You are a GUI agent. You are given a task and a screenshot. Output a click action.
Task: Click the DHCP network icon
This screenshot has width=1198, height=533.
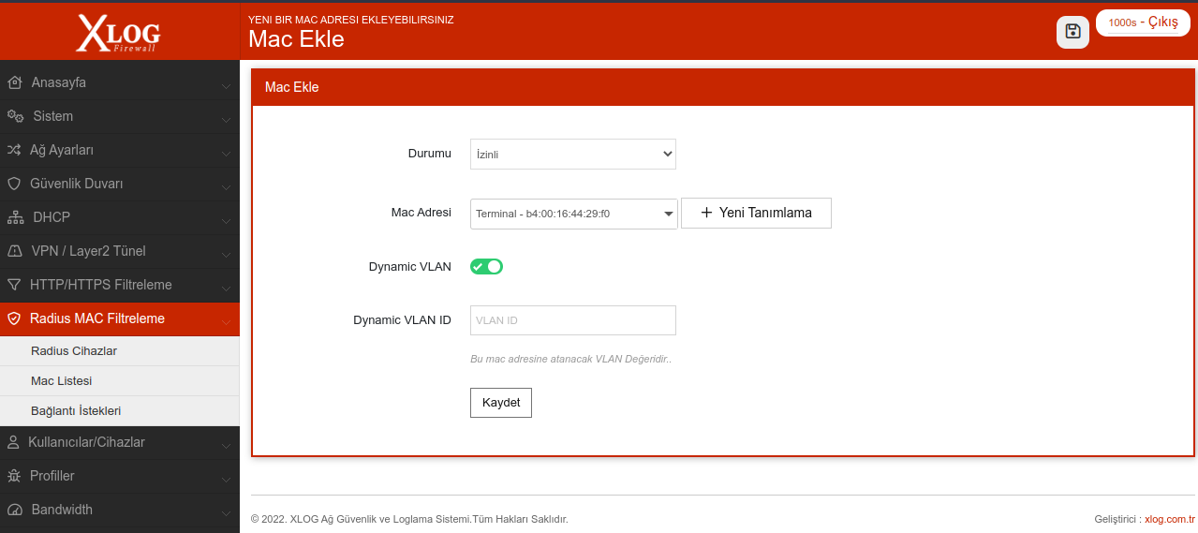(x=15, y=217)
